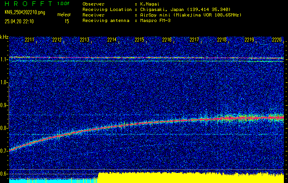Click the version label 1.00f

pyautogui.click(x=63, y=4)
